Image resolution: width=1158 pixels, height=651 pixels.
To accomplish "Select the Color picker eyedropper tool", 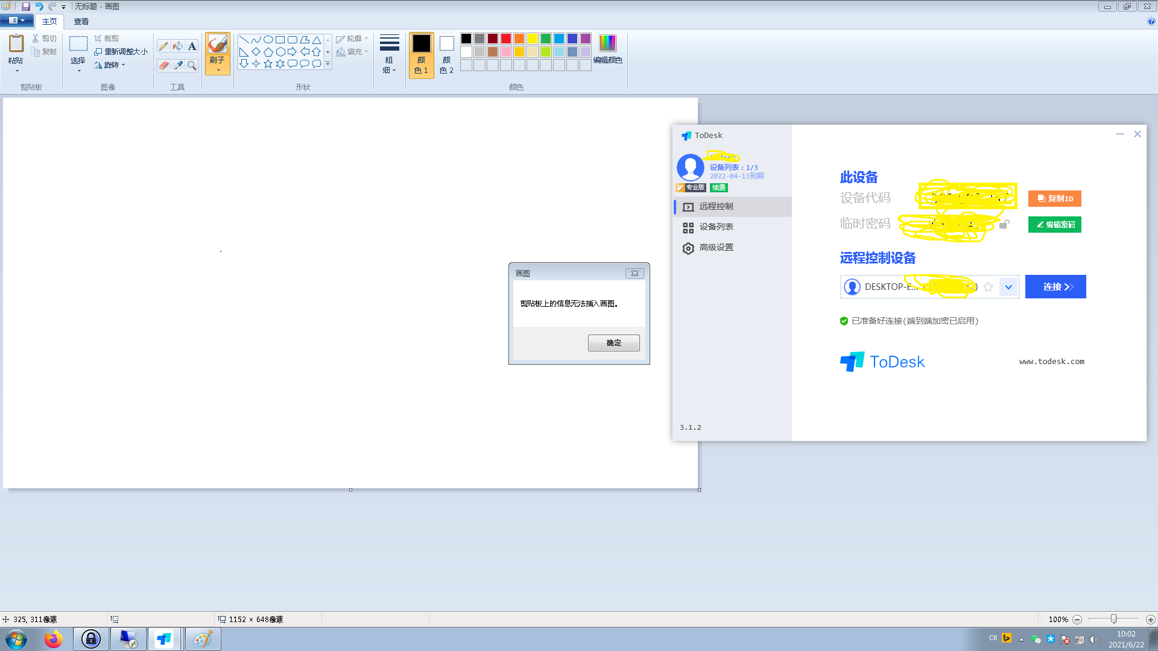I will point(178,65).
